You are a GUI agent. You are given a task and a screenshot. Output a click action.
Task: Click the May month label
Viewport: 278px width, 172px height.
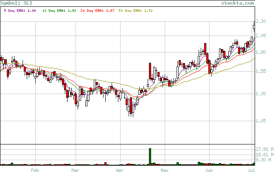[x=164, y=170]
